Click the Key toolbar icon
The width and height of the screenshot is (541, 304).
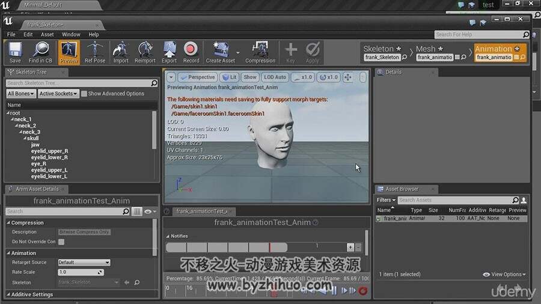290,52
